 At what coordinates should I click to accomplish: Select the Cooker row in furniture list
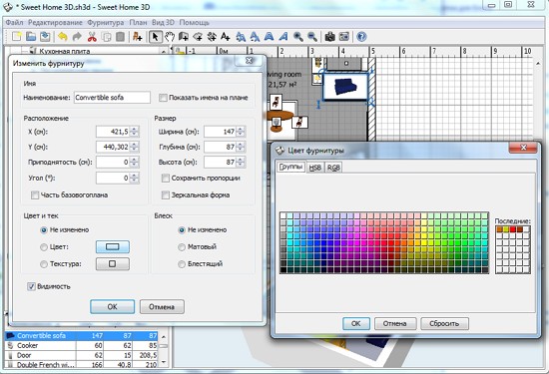coord(81,346)
